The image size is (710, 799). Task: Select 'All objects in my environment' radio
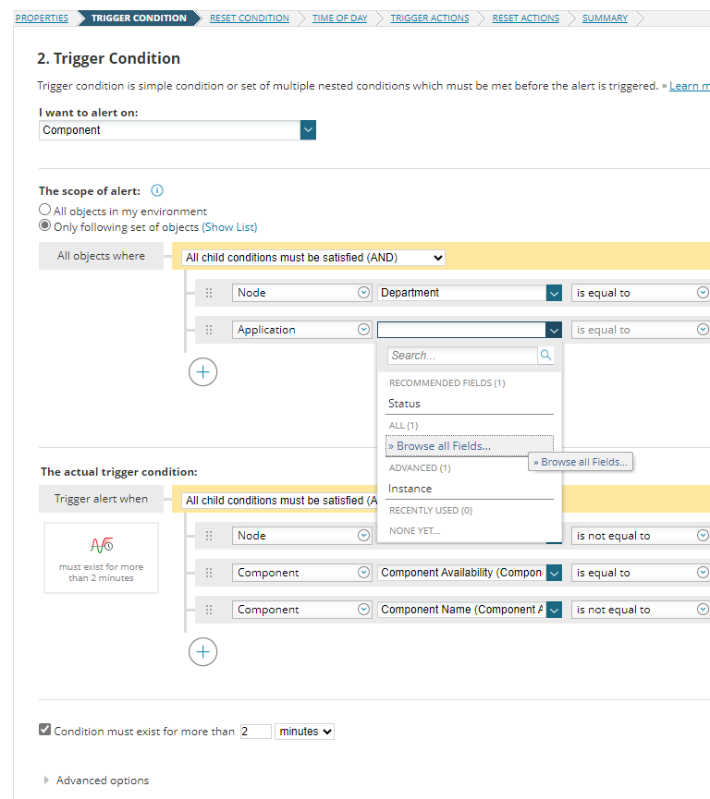(45, 211)
